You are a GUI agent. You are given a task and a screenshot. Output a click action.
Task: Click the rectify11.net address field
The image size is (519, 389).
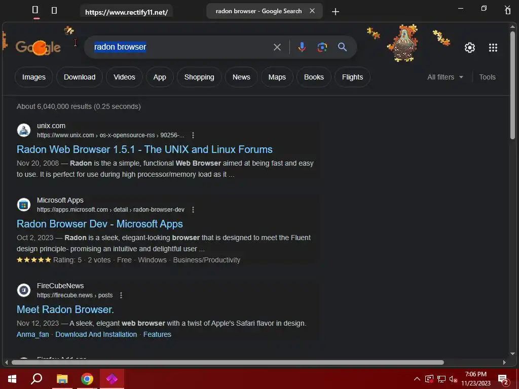126,12
